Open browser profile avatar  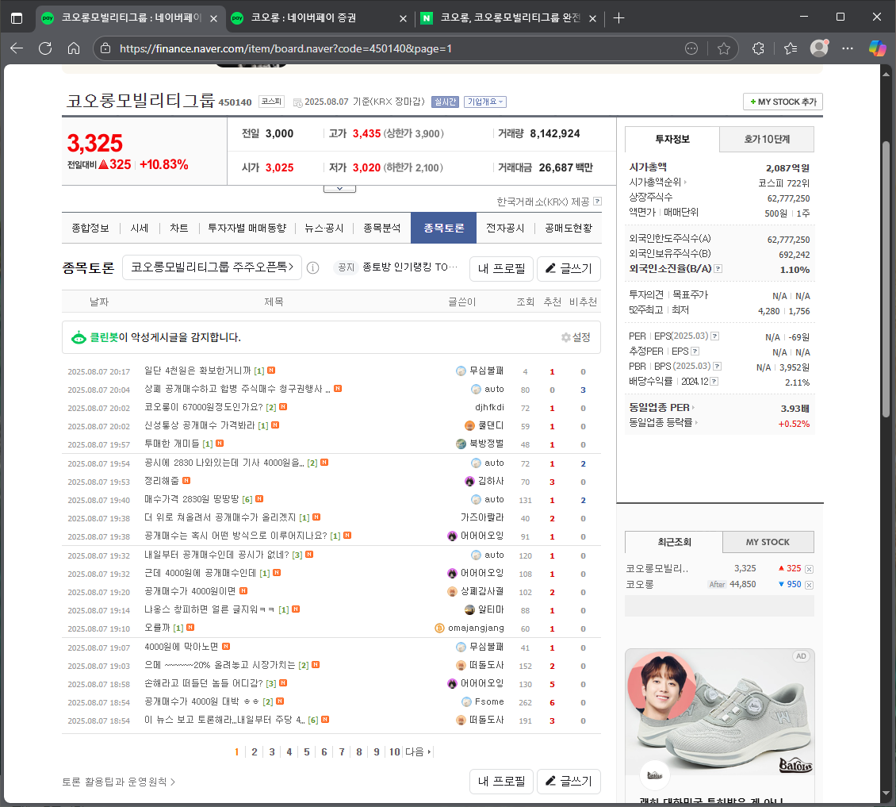pos(819,48)
